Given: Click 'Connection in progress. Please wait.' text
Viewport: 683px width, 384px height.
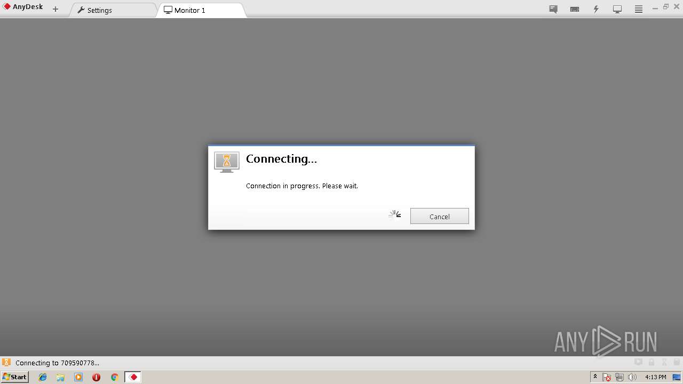Looking at the screenshot, I should tap(302, 186).
